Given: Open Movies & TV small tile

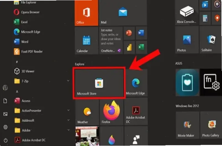Looking at the screenshot, I should (x=205, y=5).
